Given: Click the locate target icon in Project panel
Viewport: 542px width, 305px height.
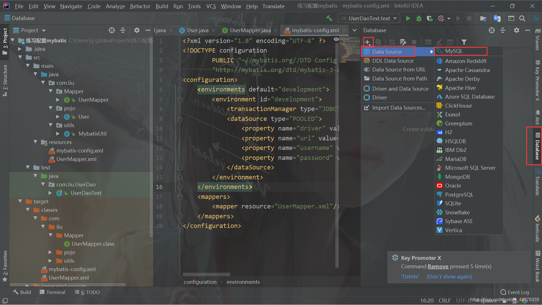Looking at the screenshot, I should click(112, 30).
